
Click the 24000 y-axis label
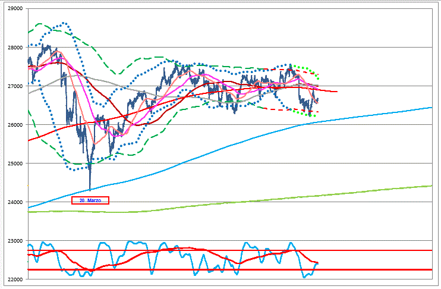[15, 202]
